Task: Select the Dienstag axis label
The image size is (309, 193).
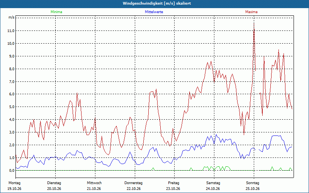Action: 54,183
